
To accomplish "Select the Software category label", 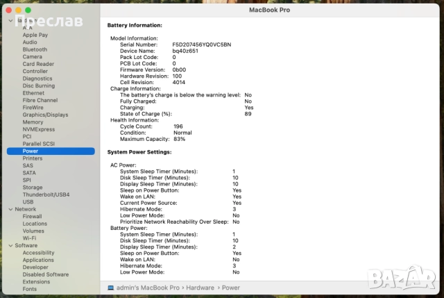I will 26,245.
